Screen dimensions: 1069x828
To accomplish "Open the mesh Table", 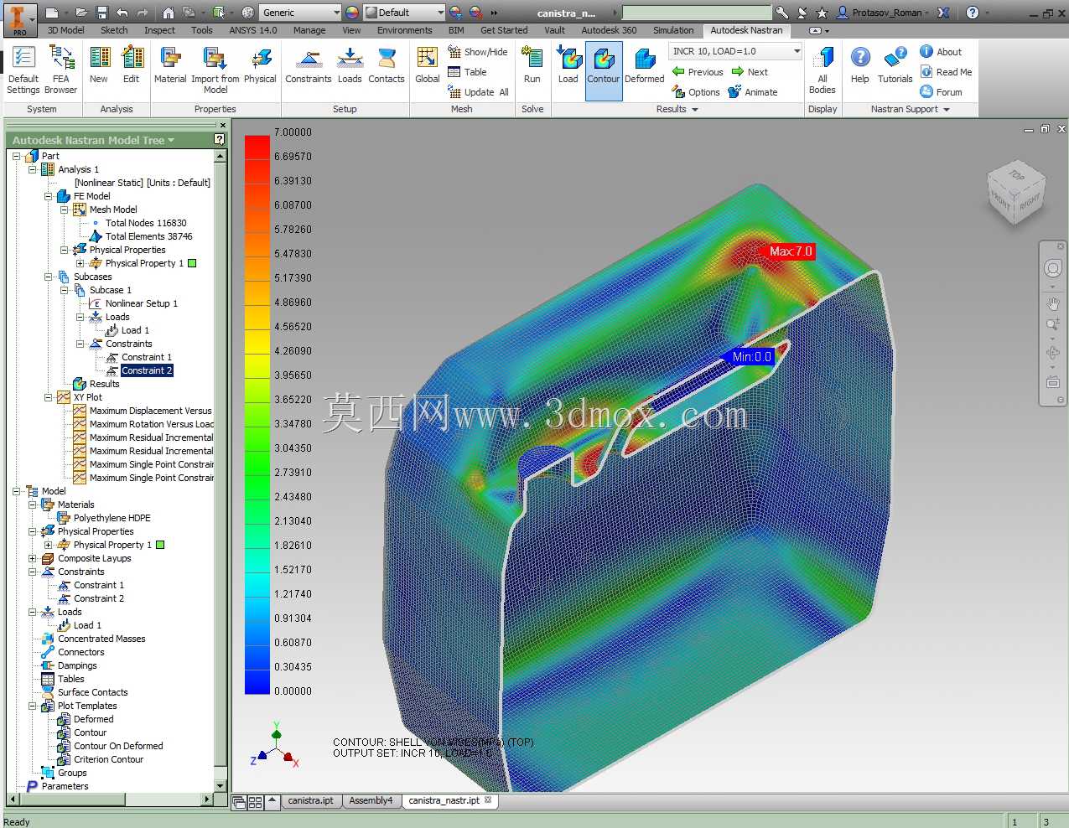I will (467, 72).
